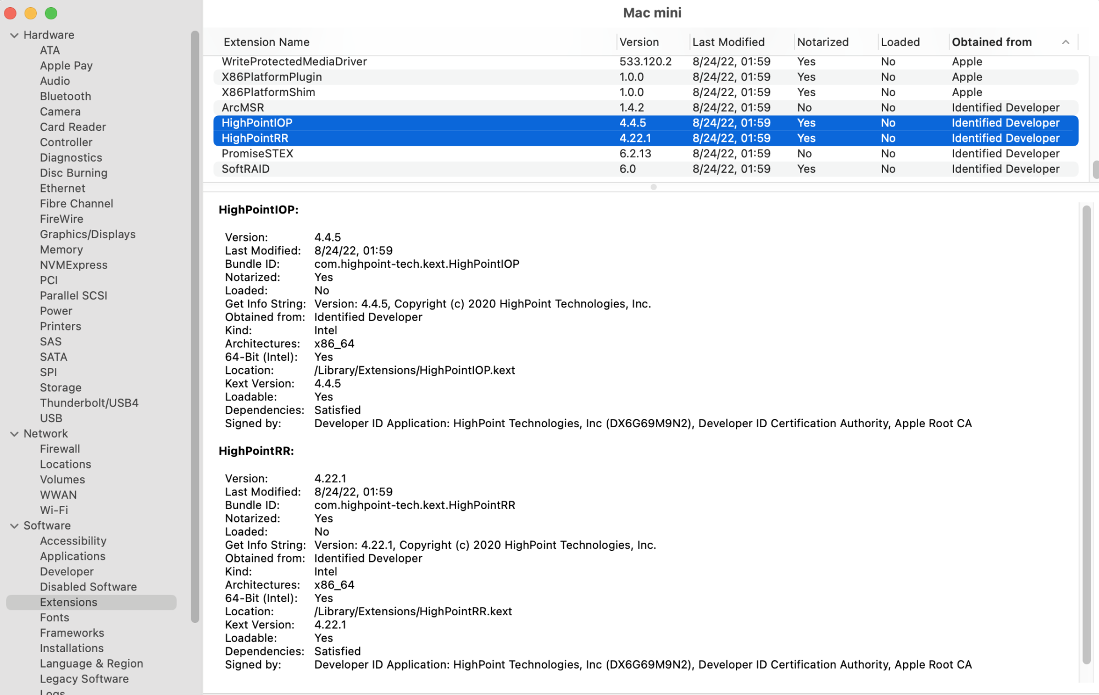Viewport: 1099px width, 695px height.
Task: Sort table by Obtained from column
Action: click(992, 42)
